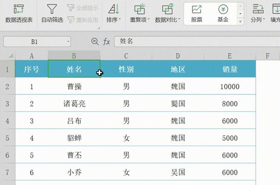Open the 分列 text-to-columns tool
280x185 pixels.
pyautogui.click(x=257, y=14)
